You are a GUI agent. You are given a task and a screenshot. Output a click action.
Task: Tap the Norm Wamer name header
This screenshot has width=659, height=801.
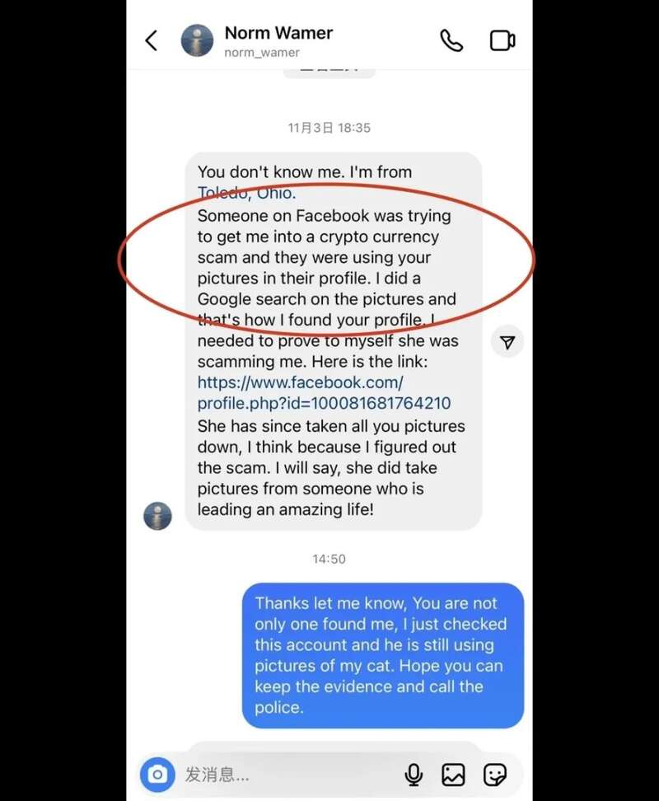pos(278,33)
